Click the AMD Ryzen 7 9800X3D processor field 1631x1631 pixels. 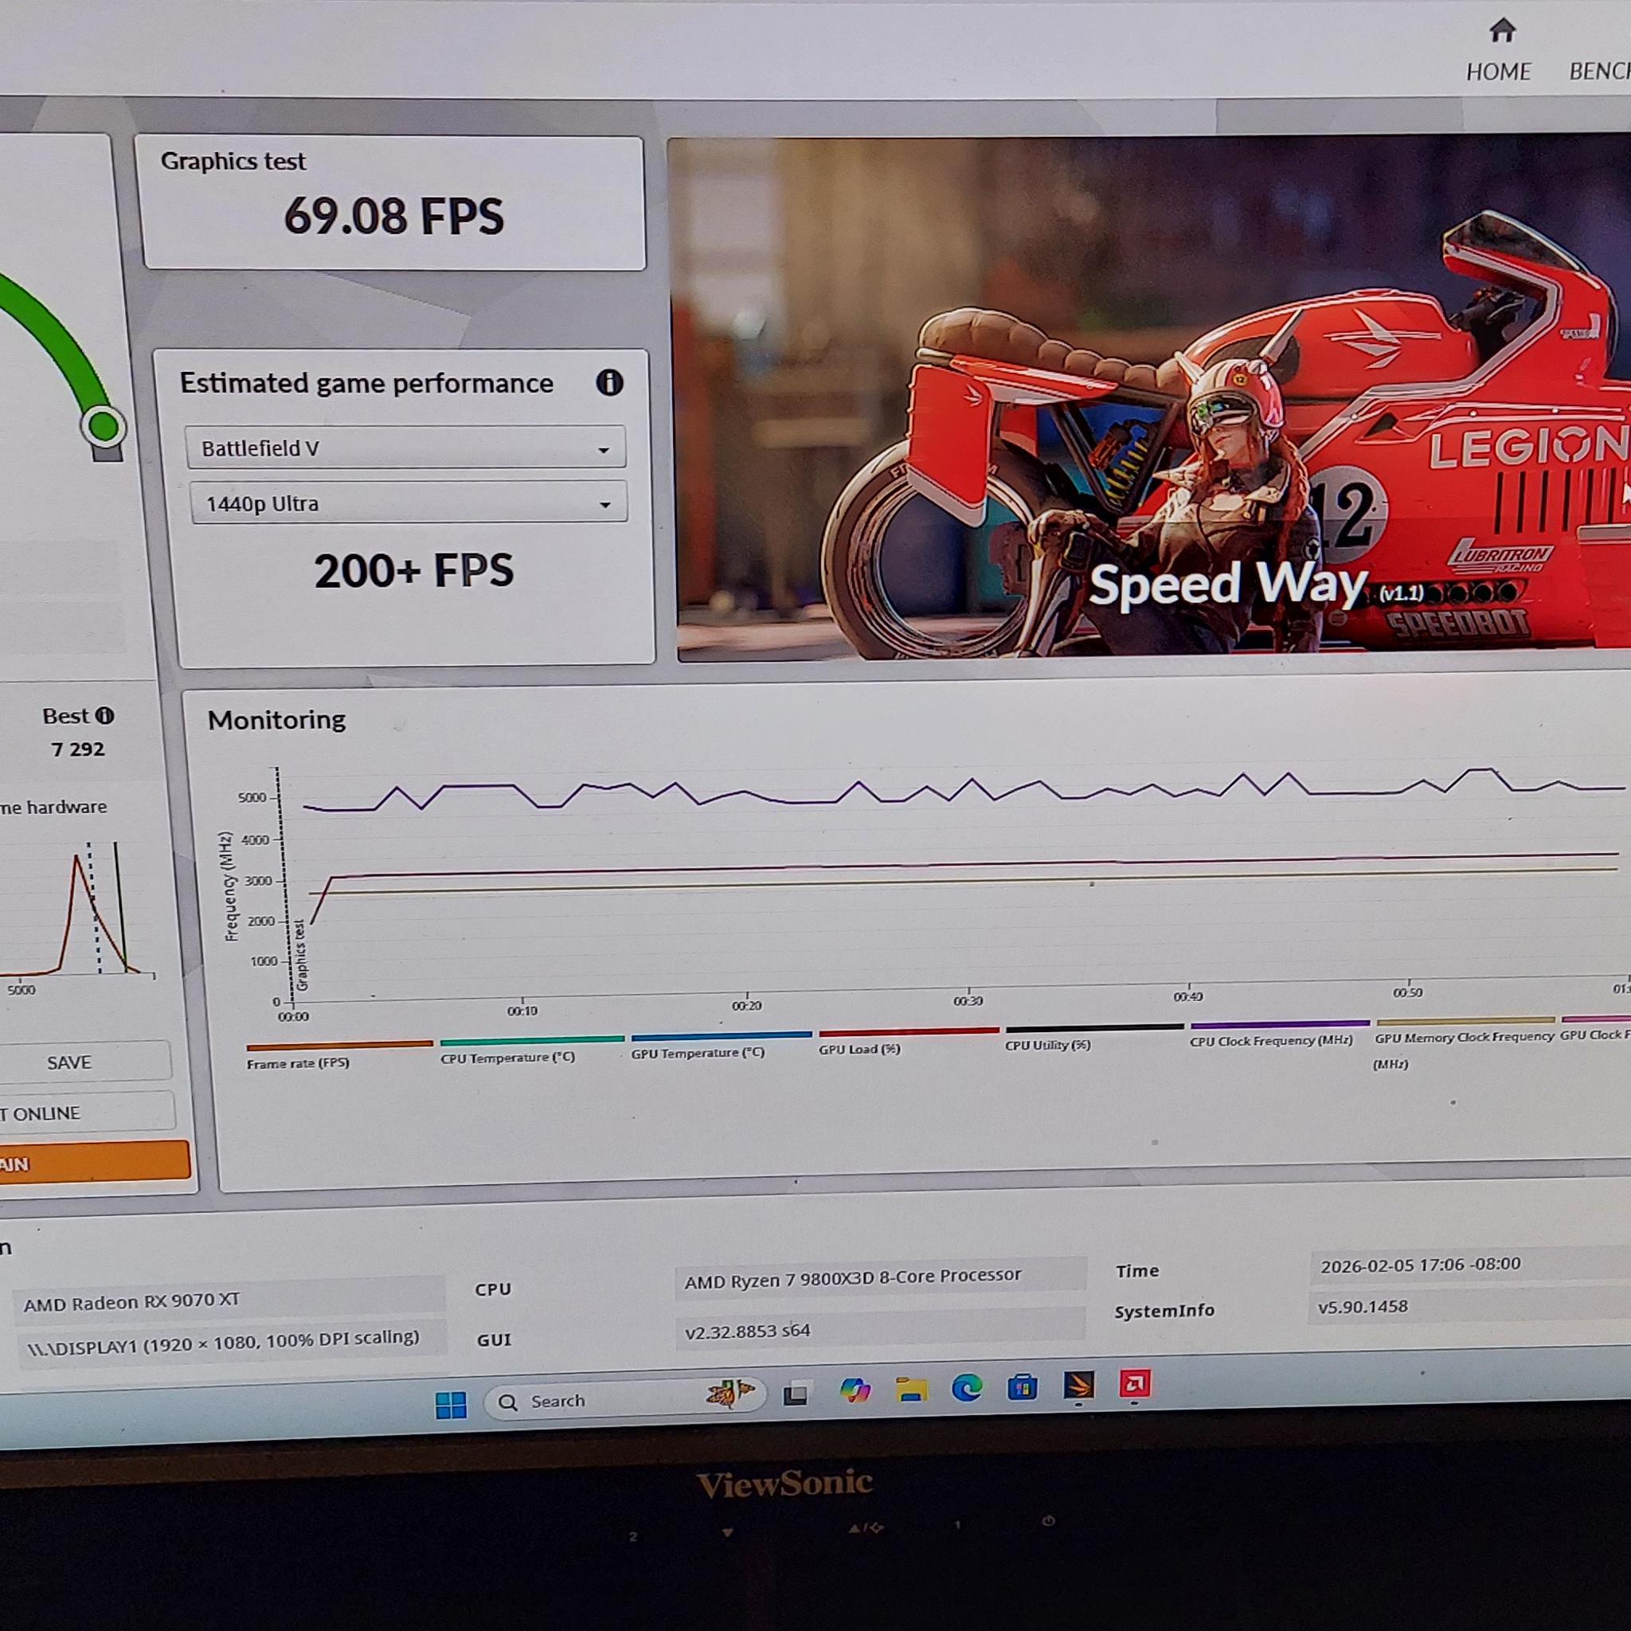pyautogui.click(x=880, y=1279)
